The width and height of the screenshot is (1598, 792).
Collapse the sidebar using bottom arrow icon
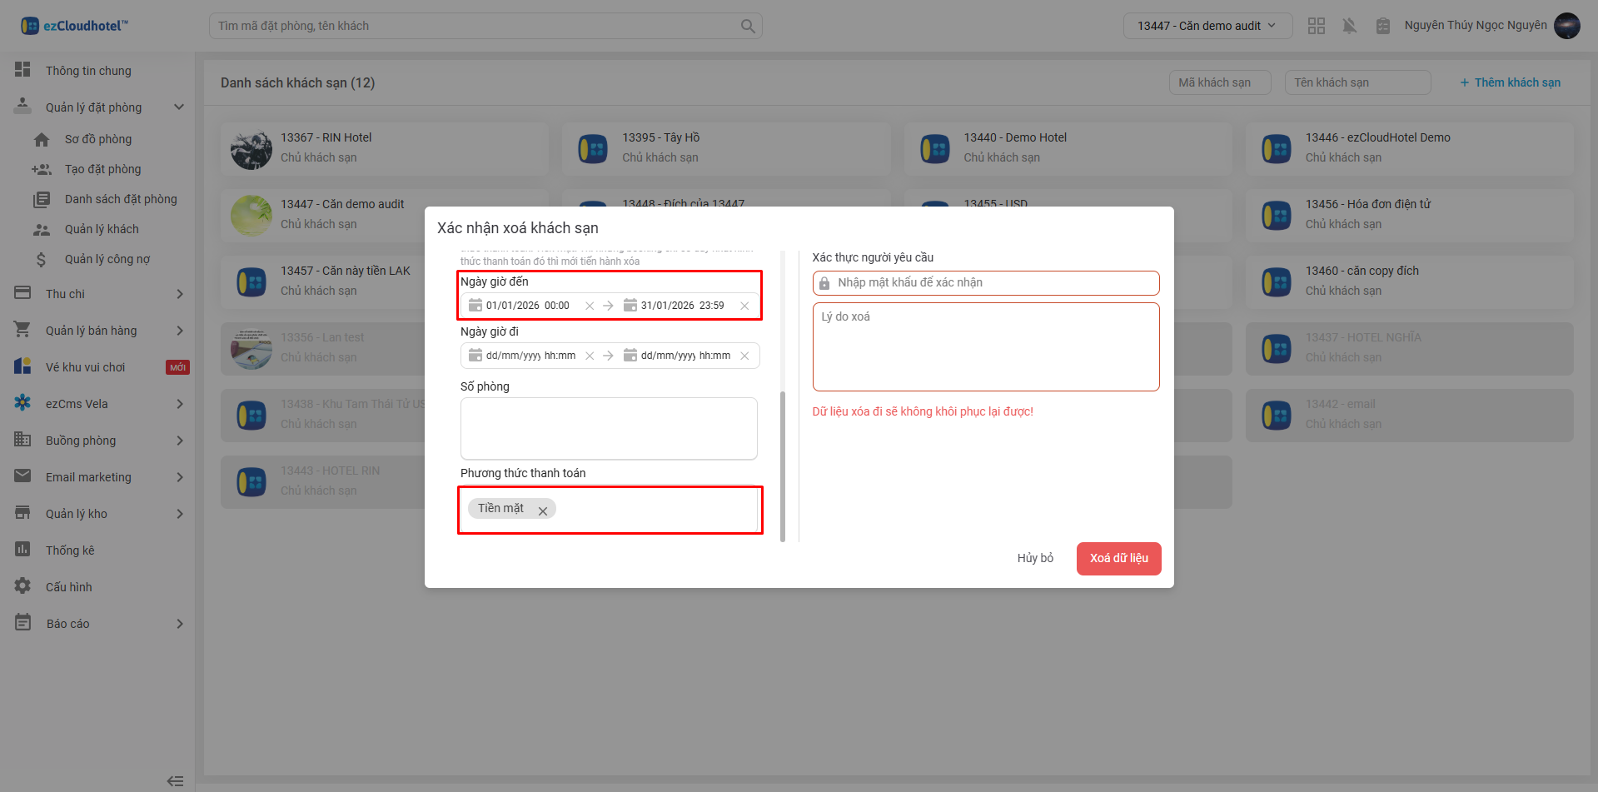tap(175, 780)
